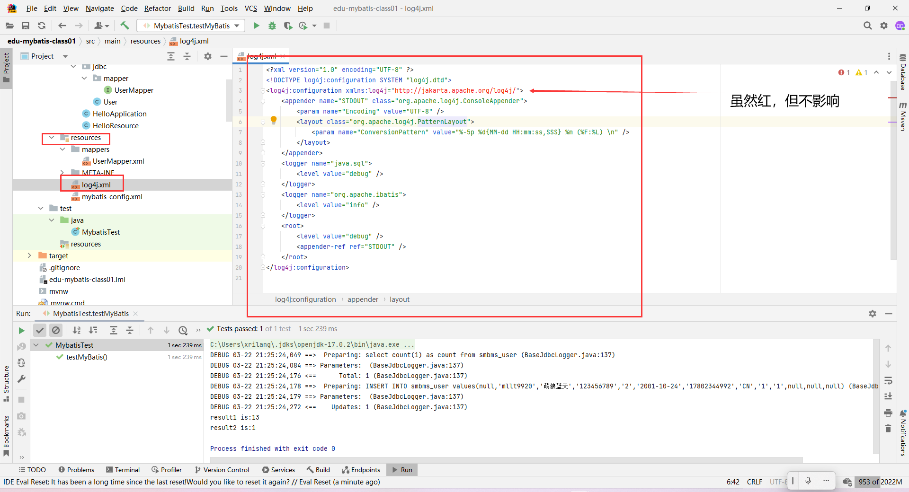This screenshot has width=909, height=492.
Task: Print console output with the printer icon
Action: [888, 413]
